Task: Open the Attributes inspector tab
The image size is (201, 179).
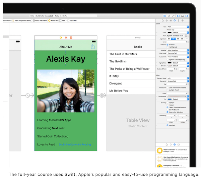Action: (x=174, y=20)
